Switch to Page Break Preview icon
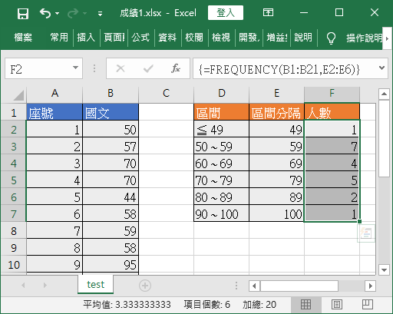393x314 pixels. click(368, 304)
